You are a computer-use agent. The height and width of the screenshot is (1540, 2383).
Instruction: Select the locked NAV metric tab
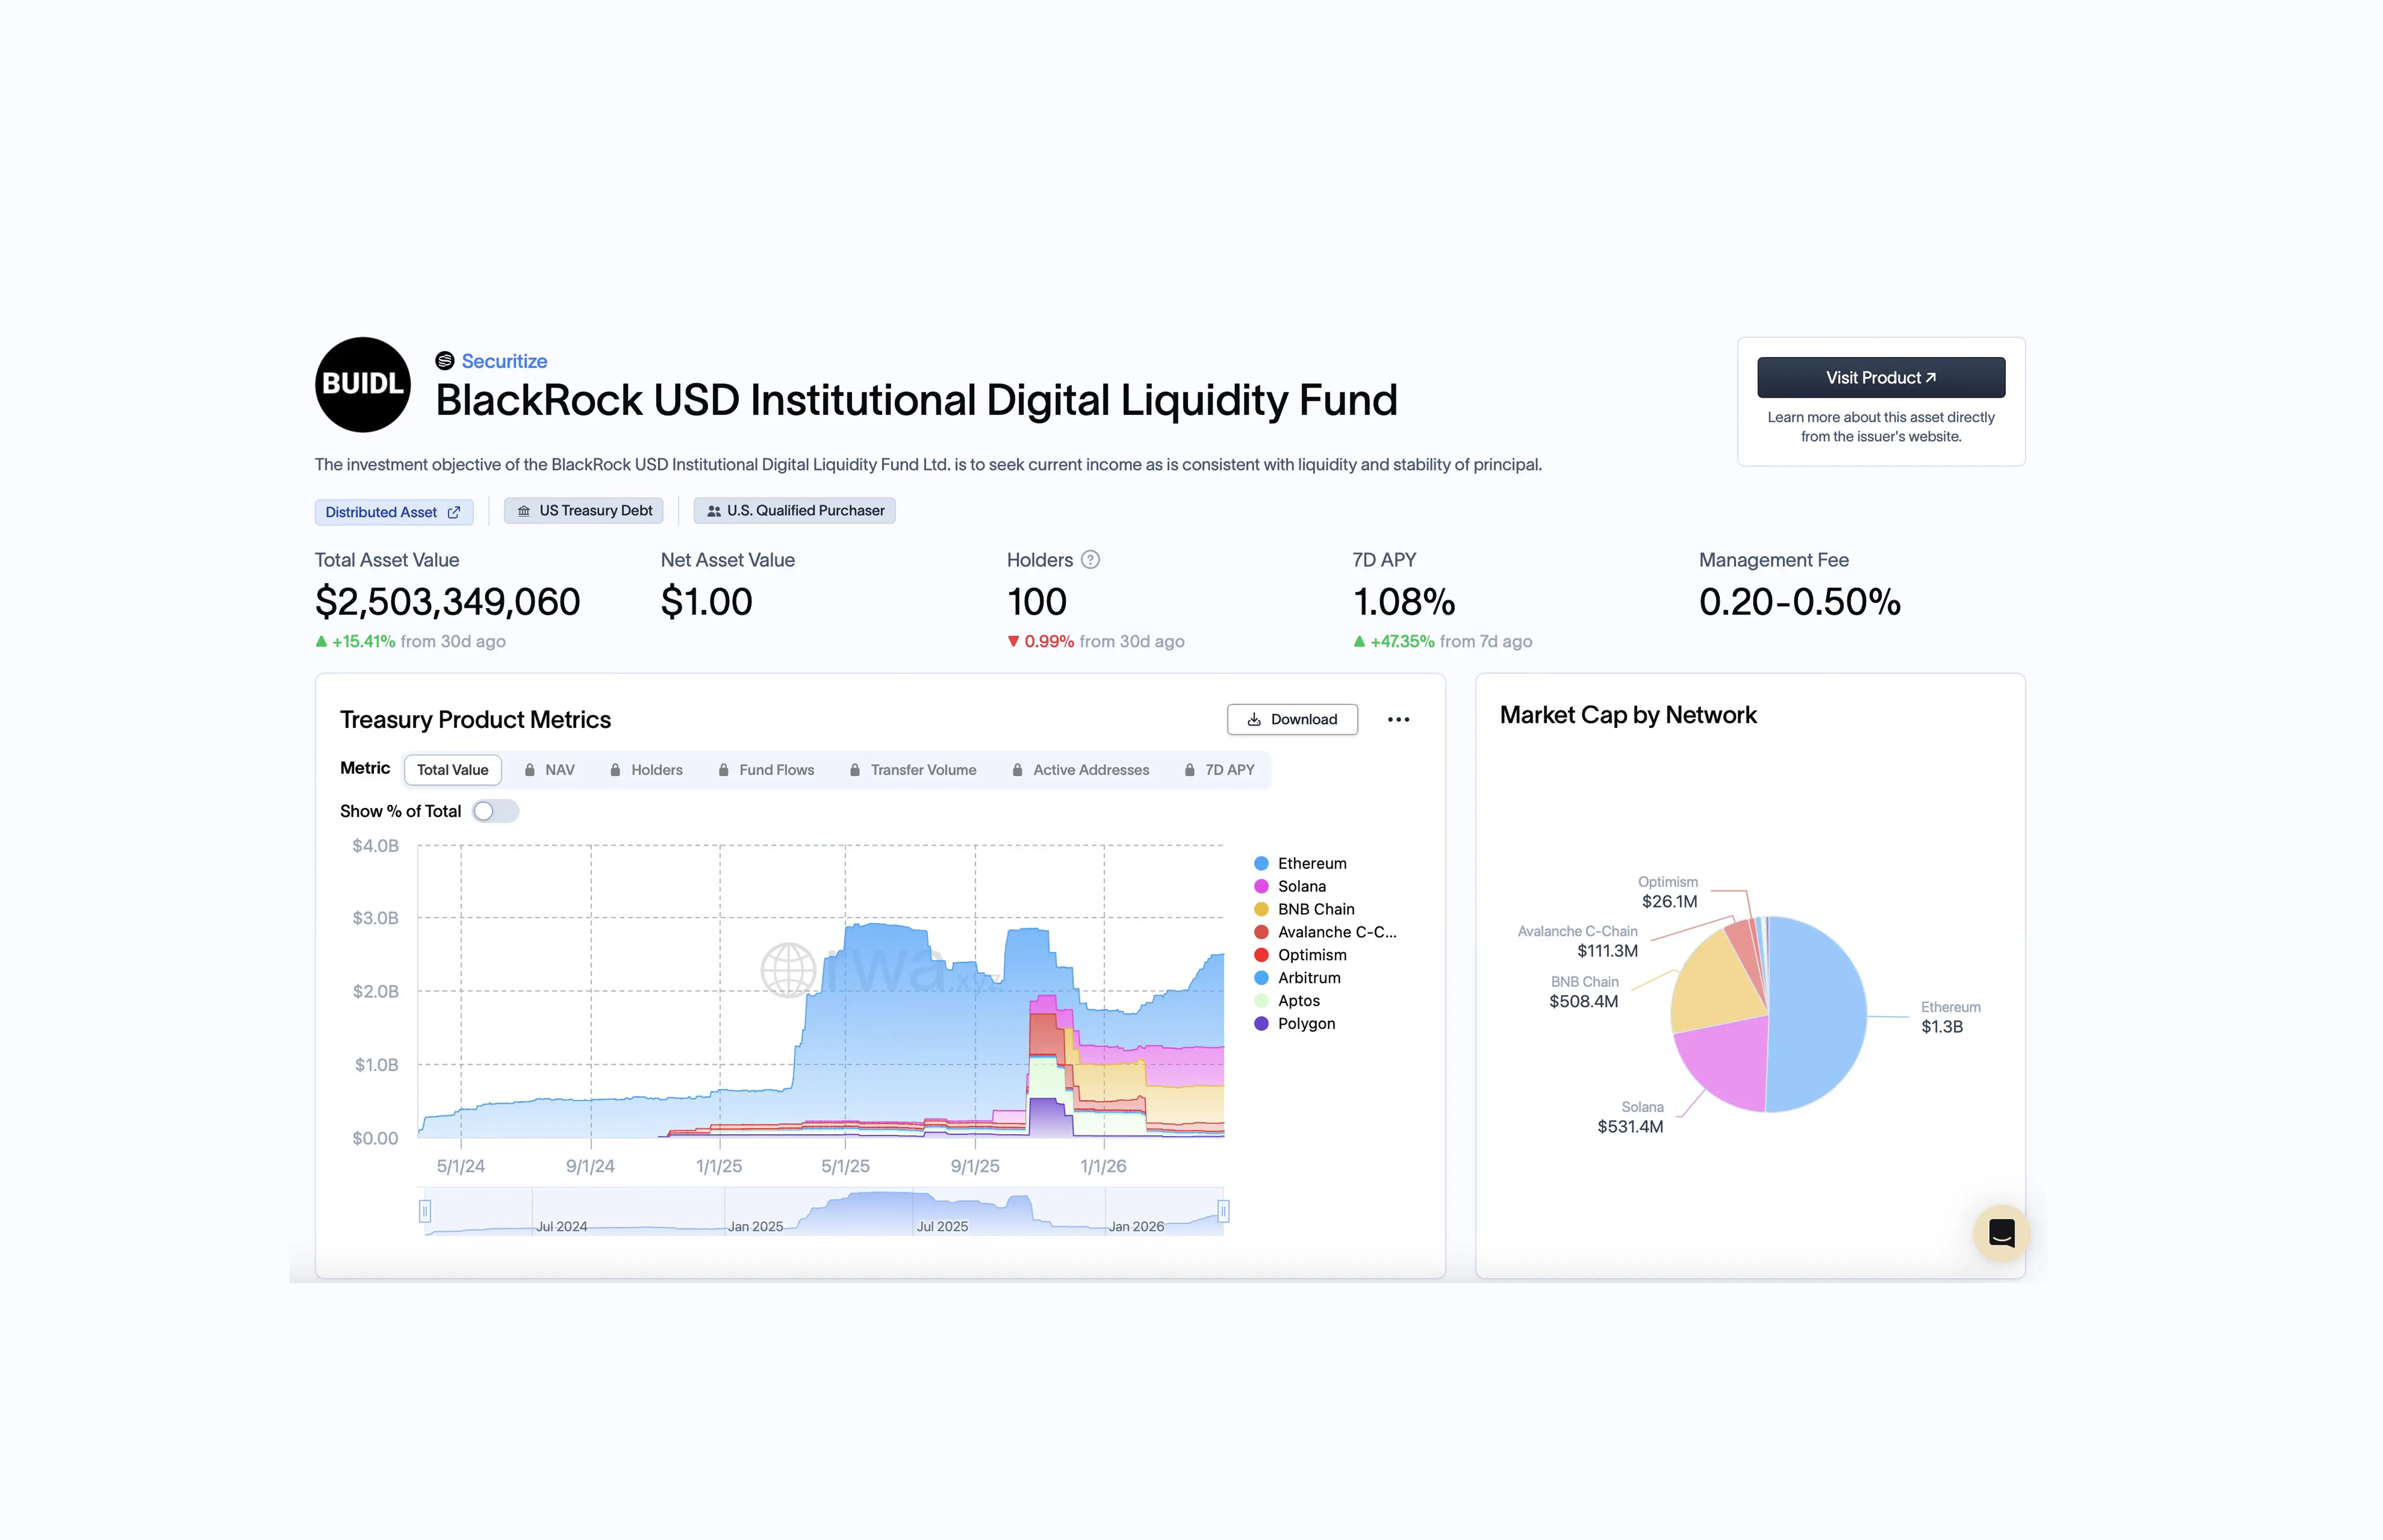tap(550, 770)
